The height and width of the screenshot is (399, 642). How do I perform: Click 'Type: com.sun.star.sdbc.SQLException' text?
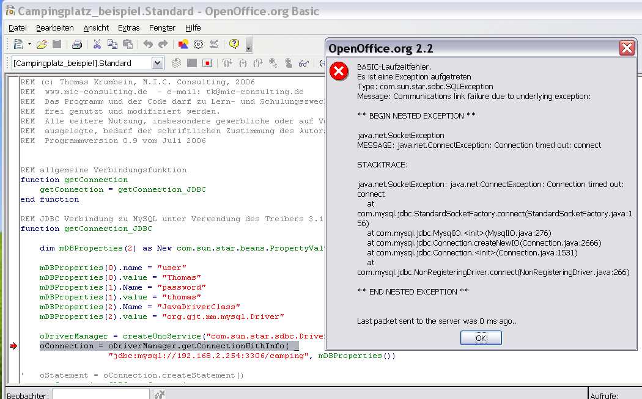[425, 86]
